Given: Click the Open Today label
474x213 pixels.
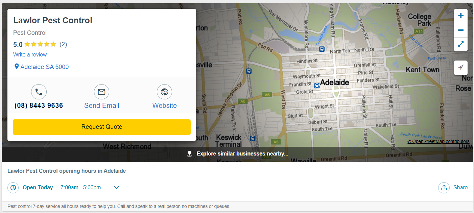Looking at the screenshot, I should 38,188.
